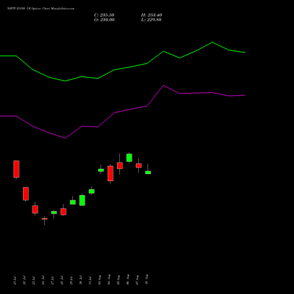This screenshot has height=294, width=294.
Task: Click the 03 Aug date label
Action: (99, 280)
